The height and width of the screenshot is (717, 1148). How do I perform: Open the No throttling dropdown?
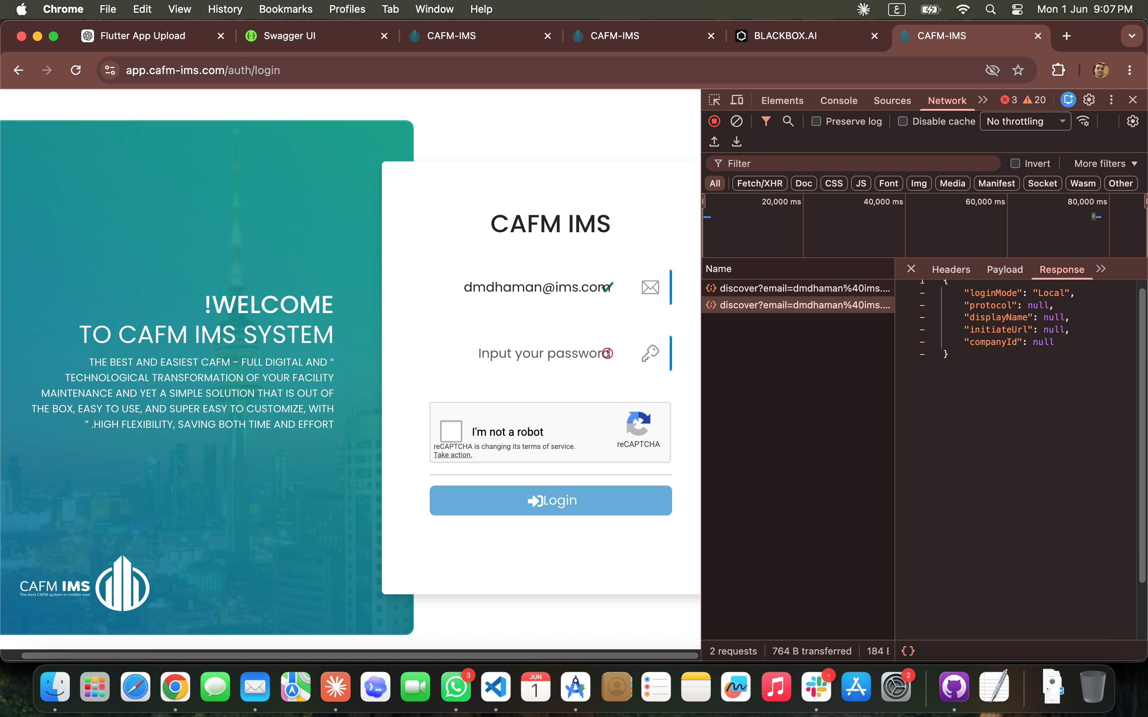[1025, 121]
